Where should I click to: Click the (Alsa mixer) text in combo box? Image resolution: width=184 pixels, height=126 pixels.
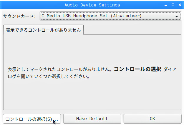tap(126, 16)
